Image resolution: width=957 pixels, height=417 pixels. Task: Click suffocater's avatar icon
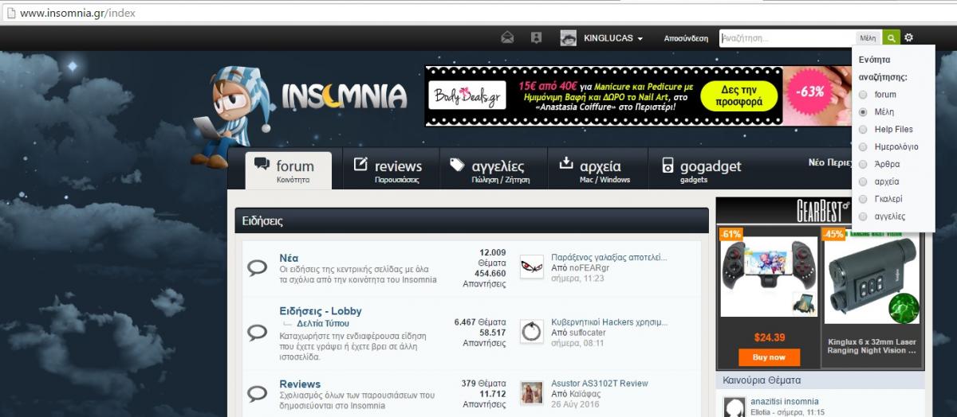point(531,332)
